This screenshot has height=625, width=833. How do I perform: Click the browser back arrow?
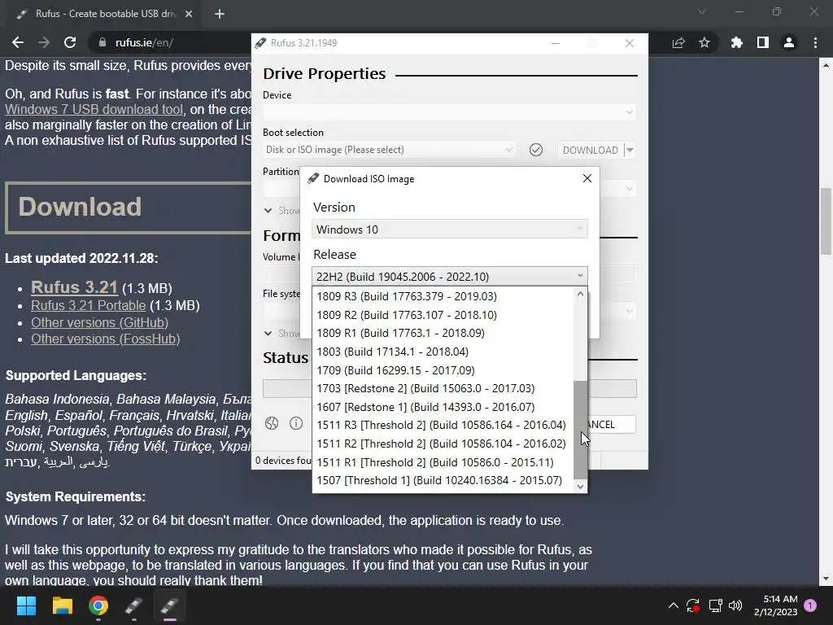tap(18, 42)
